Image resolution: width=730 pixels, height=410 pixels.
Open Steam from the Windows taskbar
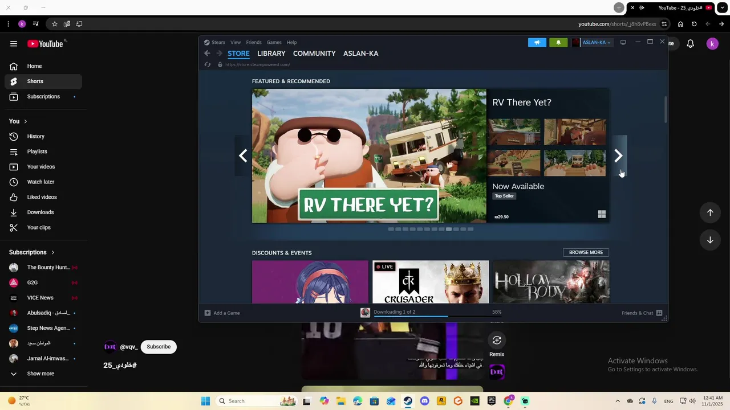(408, 401)
